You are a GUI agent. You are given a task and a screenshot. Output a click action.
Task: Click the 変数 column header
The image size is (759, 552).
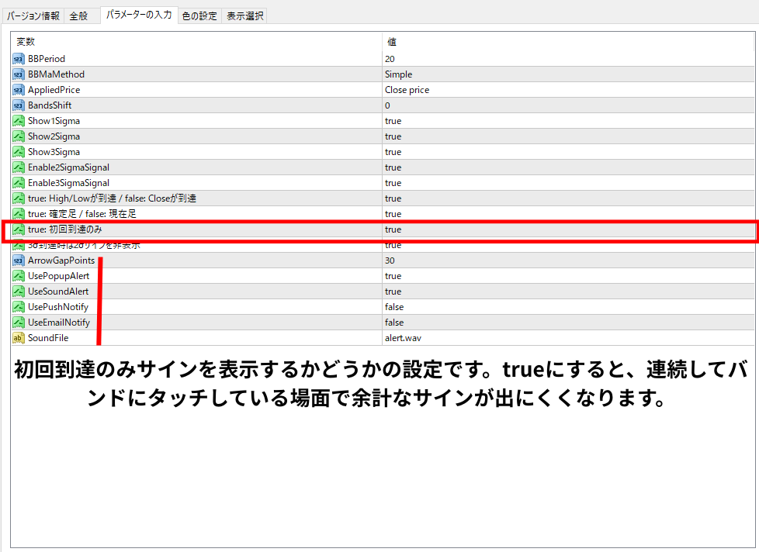(26, 42)
